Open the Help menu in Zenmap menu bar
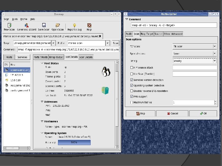Viewport: 222px width, 166px height. [33, 19]
